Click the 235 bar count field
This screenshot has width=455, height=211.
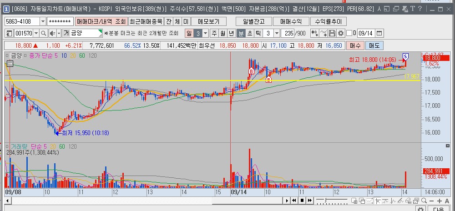coord(288,33)
